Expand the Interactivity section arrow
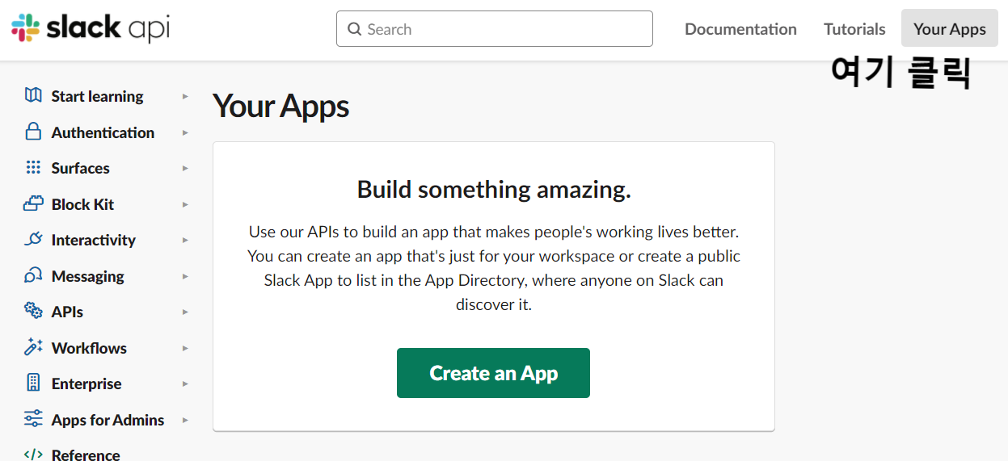This screenshot has height=461, width=1008. (185, 240)
